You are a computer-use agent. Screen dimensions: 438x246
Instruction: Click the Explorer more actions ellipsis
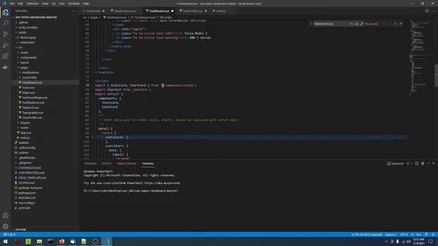click(74, 11)
